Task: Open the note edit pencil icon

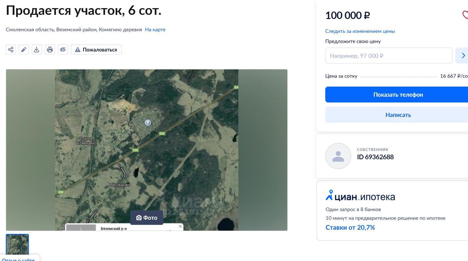Action: (x=24, y=50)
